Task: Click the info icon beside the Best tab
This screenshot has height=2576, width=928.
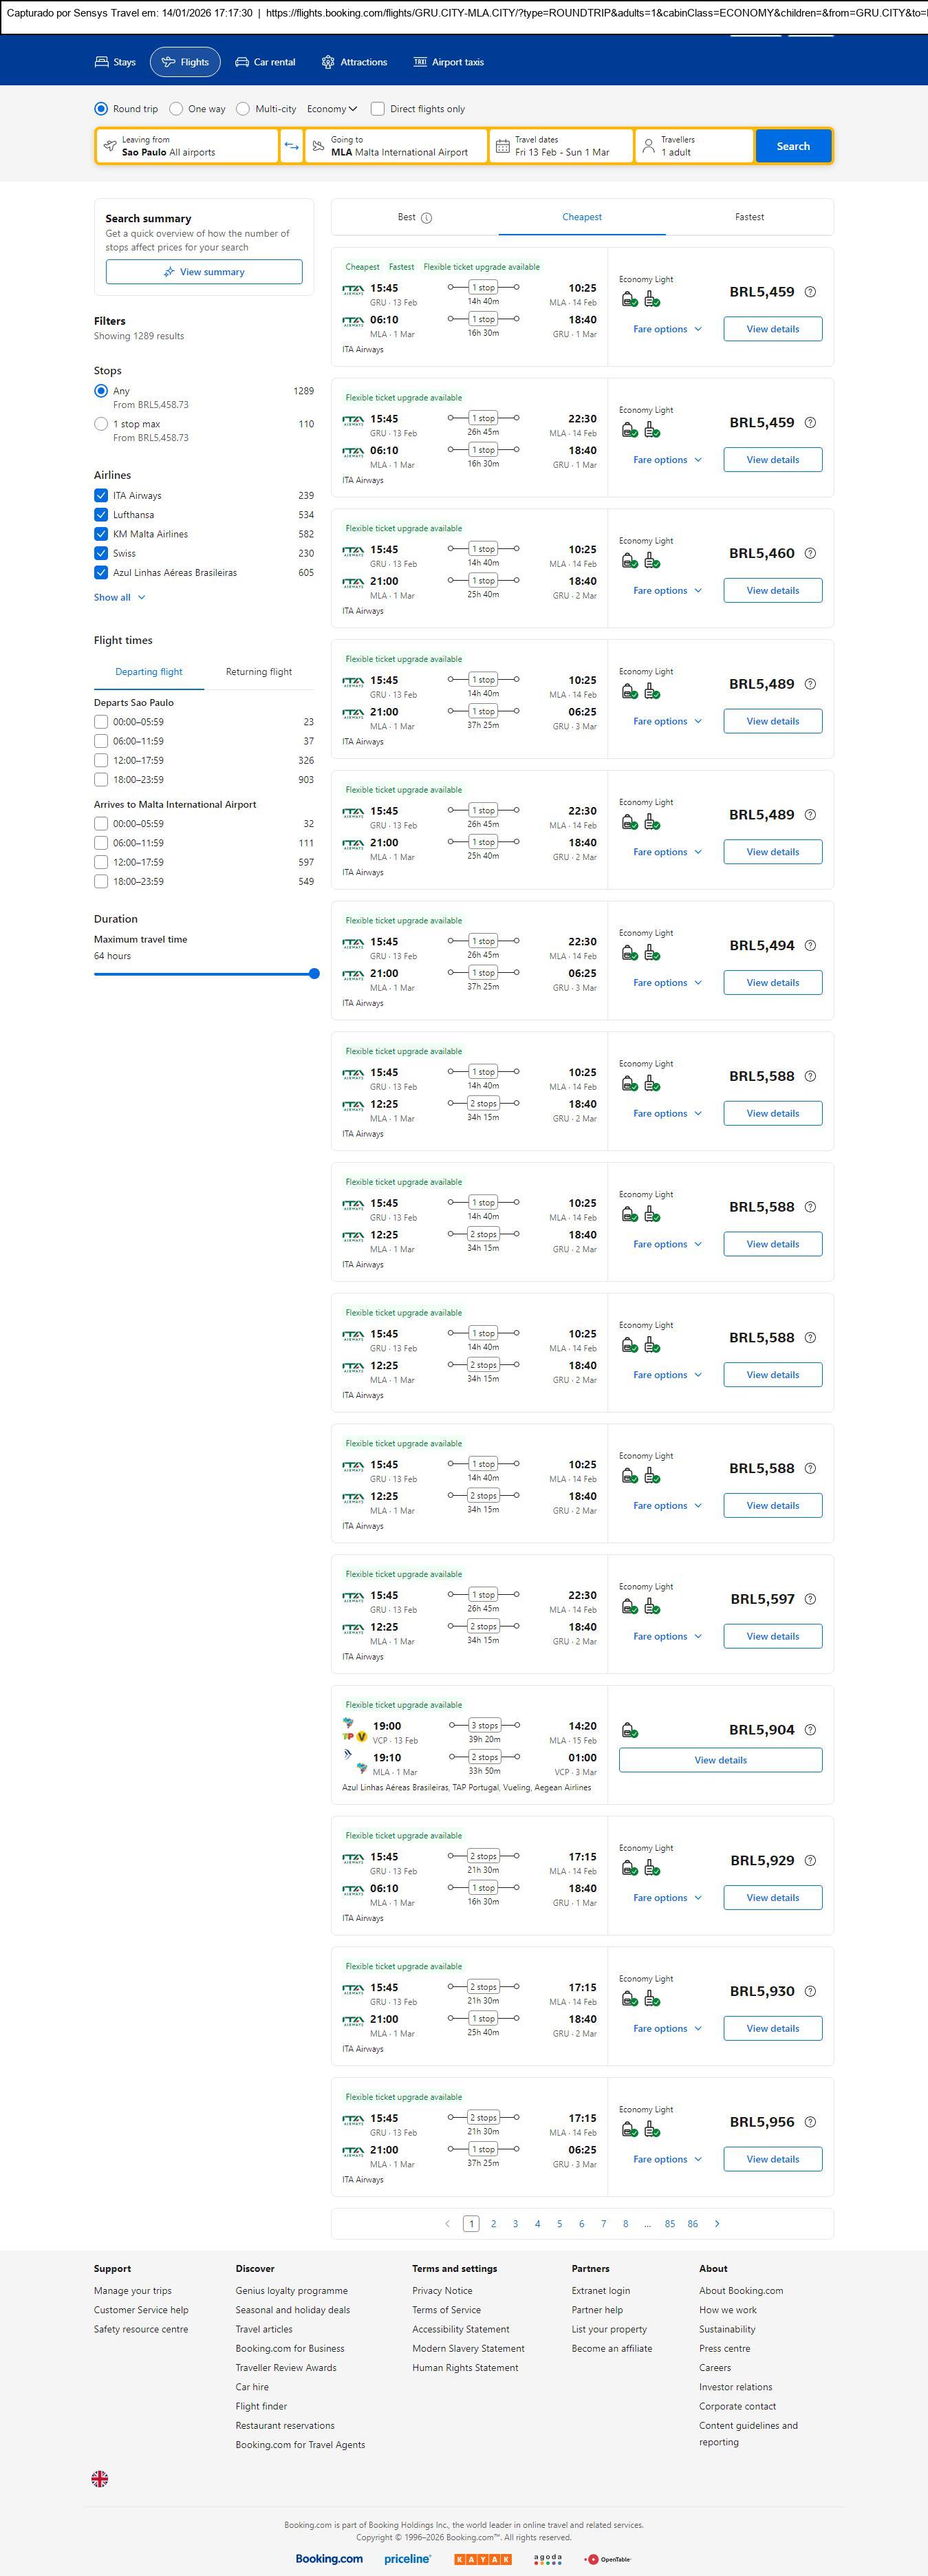Action: pos(427,218)
